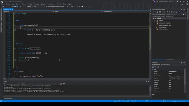Click the Show All Files icon in Solution Explorer
Image resolution: width=189 pixels, height=106 pixels.
[x=172, y=12]
